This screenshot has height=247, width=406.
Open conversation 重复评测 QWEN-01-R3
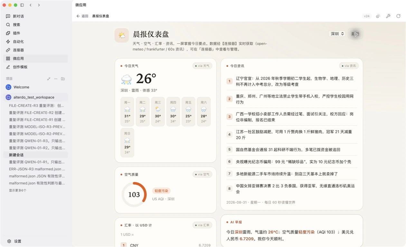click(x=36, y=141)
